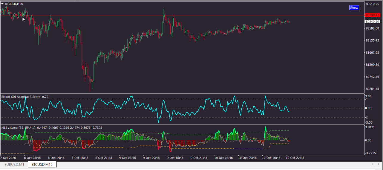Click the -3.55 z-score scale value
383x170 pixels.
tap(369, 122)
